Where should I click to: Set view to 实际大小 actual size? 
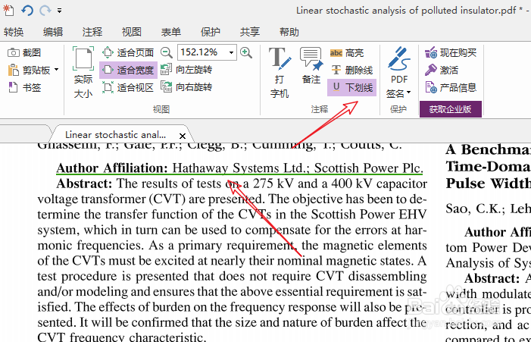pos(83,73)
